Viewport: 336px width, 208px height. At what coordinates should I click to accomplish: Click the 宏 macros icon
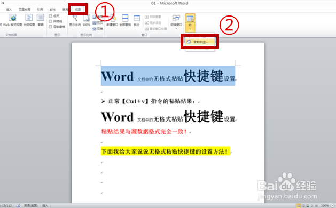(x=190, y=19)
